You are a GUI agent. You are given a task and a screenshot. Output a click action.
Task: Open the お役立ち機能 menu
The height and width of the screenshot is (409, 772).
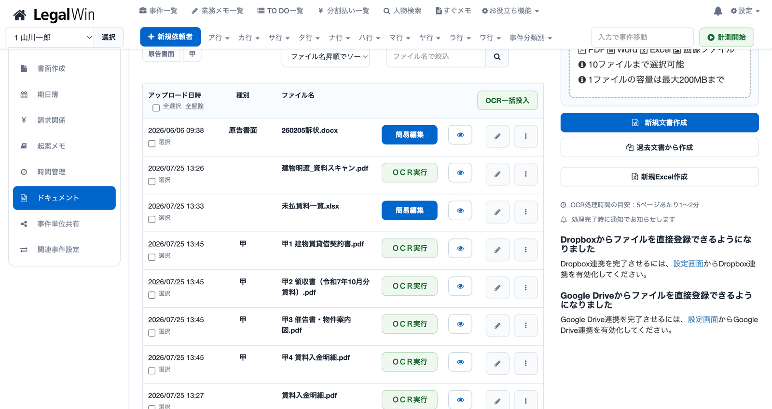510,11
